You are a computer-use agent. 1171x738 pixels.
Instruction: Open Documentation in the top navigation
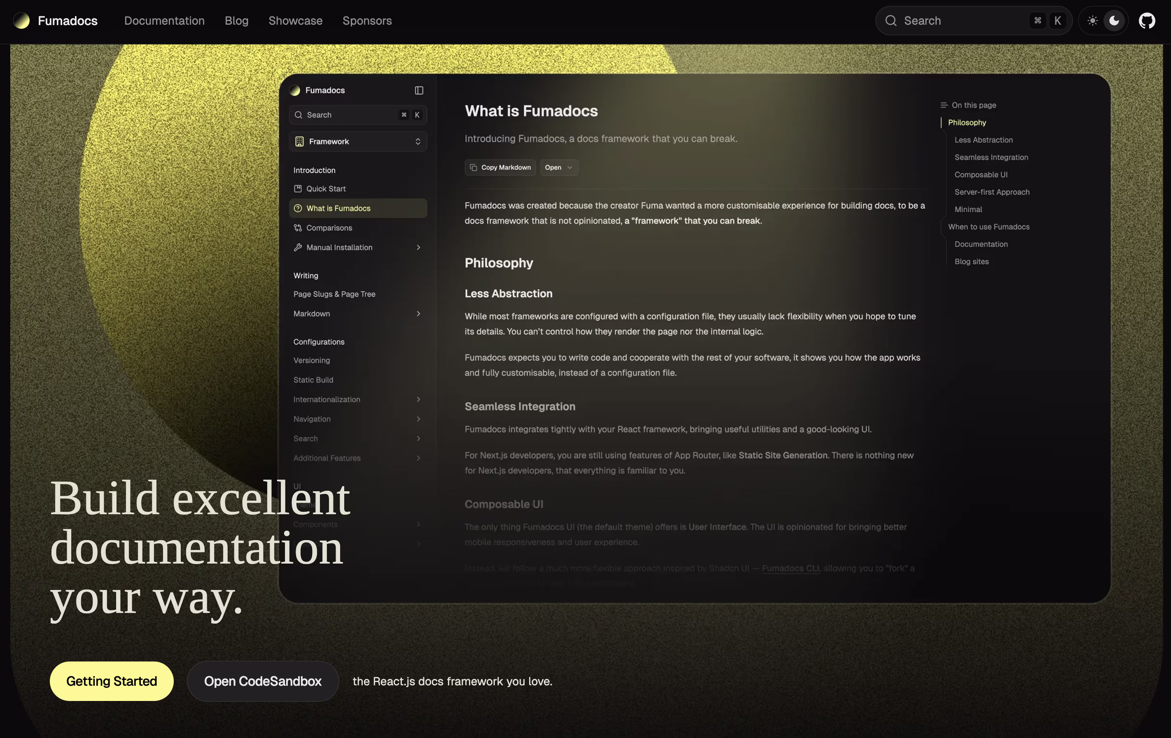[x=164, y=21]
